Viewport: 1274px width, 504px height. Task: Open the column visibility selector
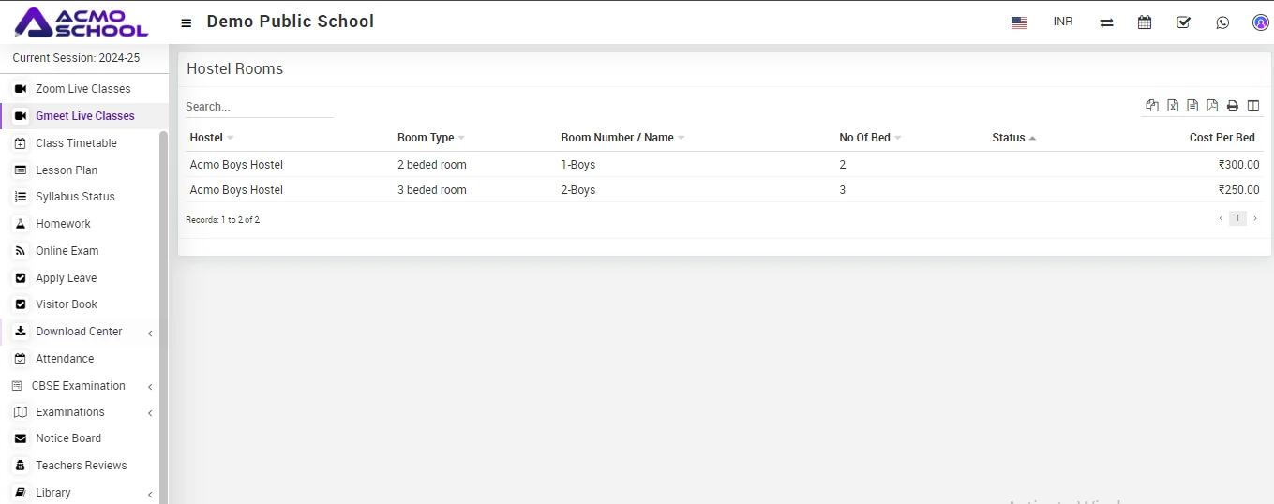tap(1253, 106)
